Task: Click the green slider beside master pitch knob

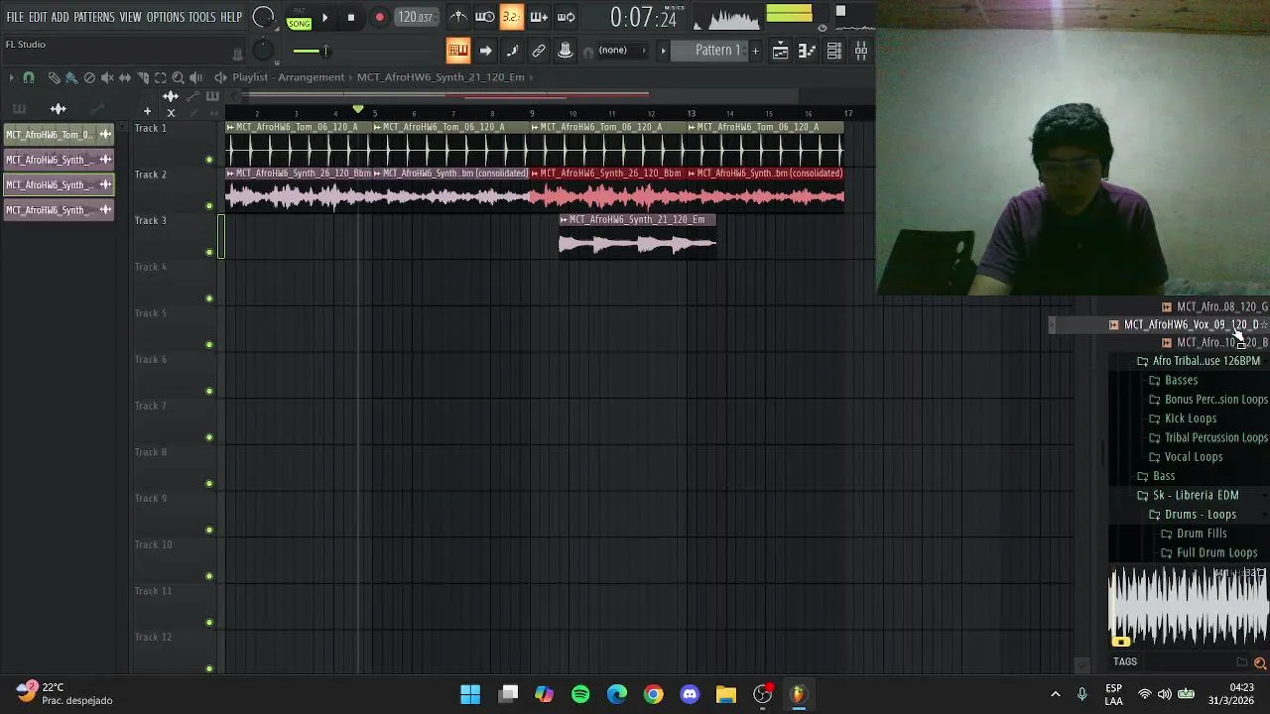Action: (x=312, y=51)
